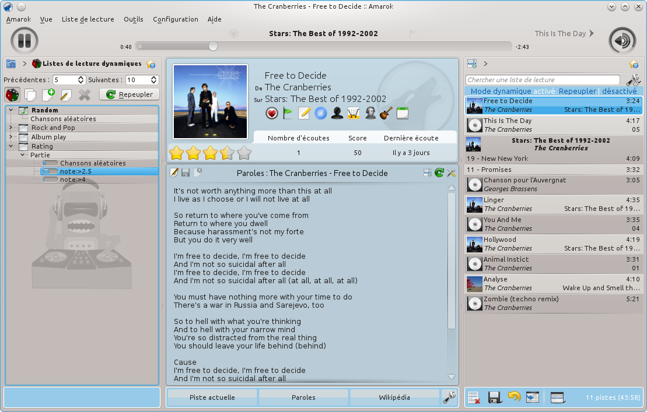Click the playlist panel header icon
The image size is (647, 412).
click(x=472, y=64)
